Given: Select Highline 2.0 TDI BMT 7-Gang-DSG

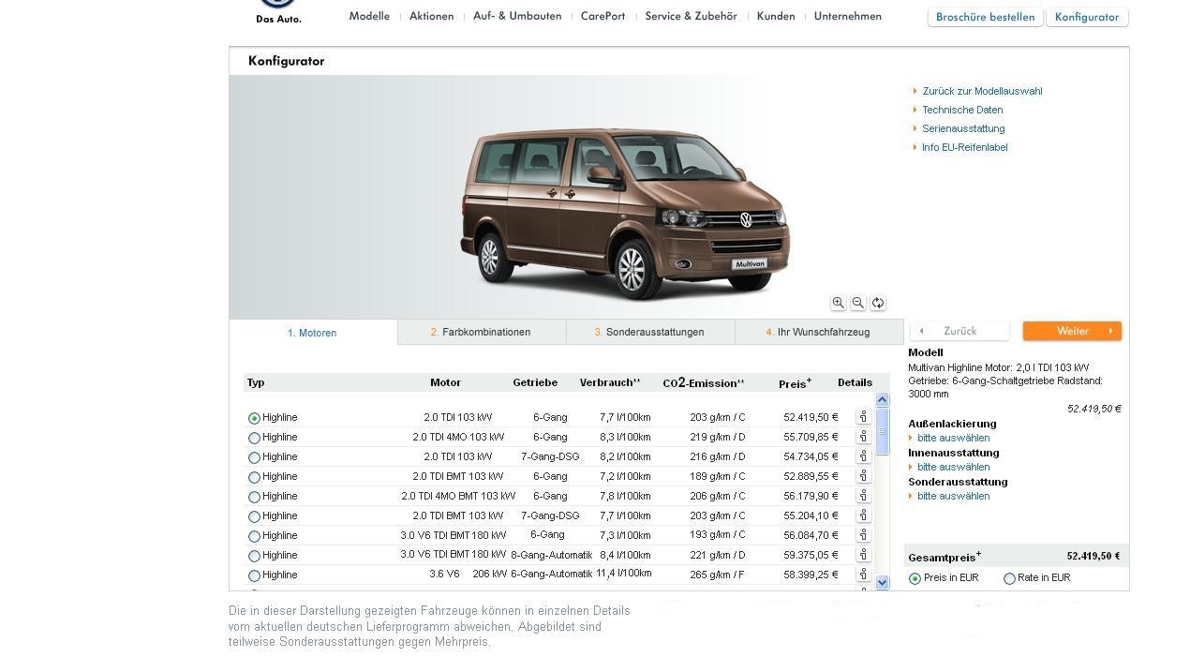Looking at the screenshot, I should point(254,516).
